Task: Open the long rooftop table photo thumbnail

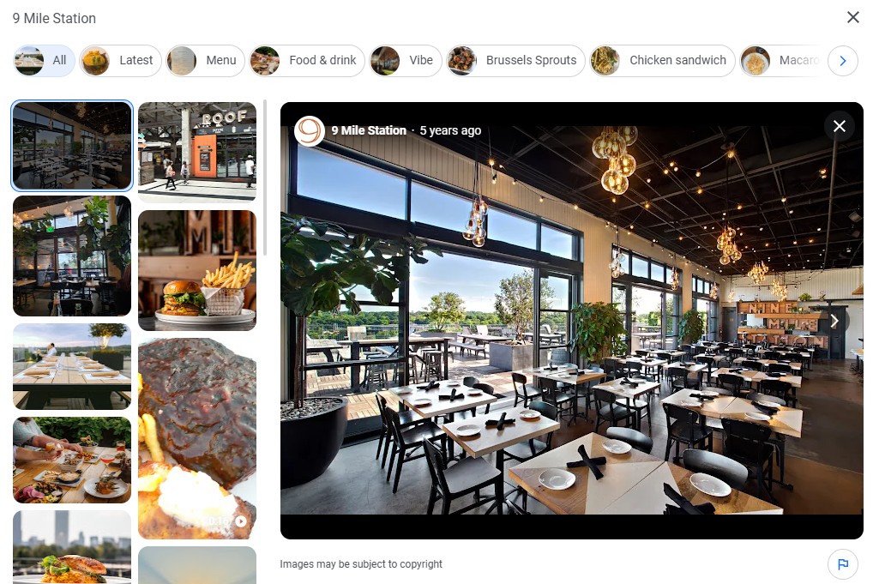Action: 72,366
